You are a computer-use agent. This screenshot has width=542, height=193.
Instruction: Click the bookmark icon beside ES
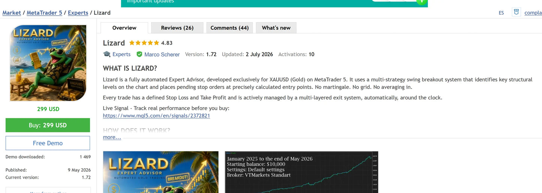coord(516,12)
